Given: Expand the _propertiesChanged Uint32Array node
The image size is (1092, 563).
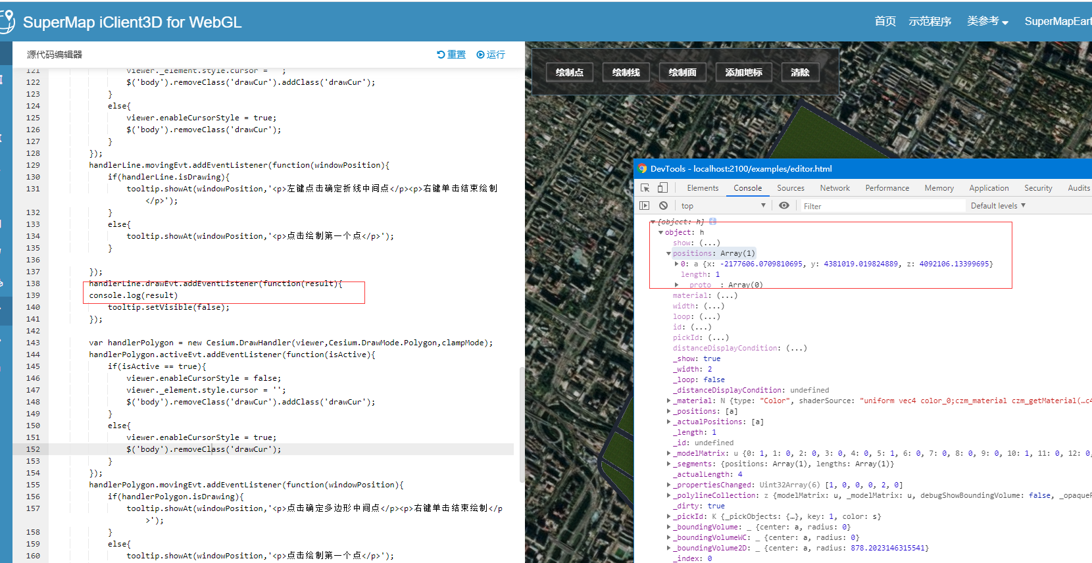Looking at the screenshot, I should pos(668,485).
